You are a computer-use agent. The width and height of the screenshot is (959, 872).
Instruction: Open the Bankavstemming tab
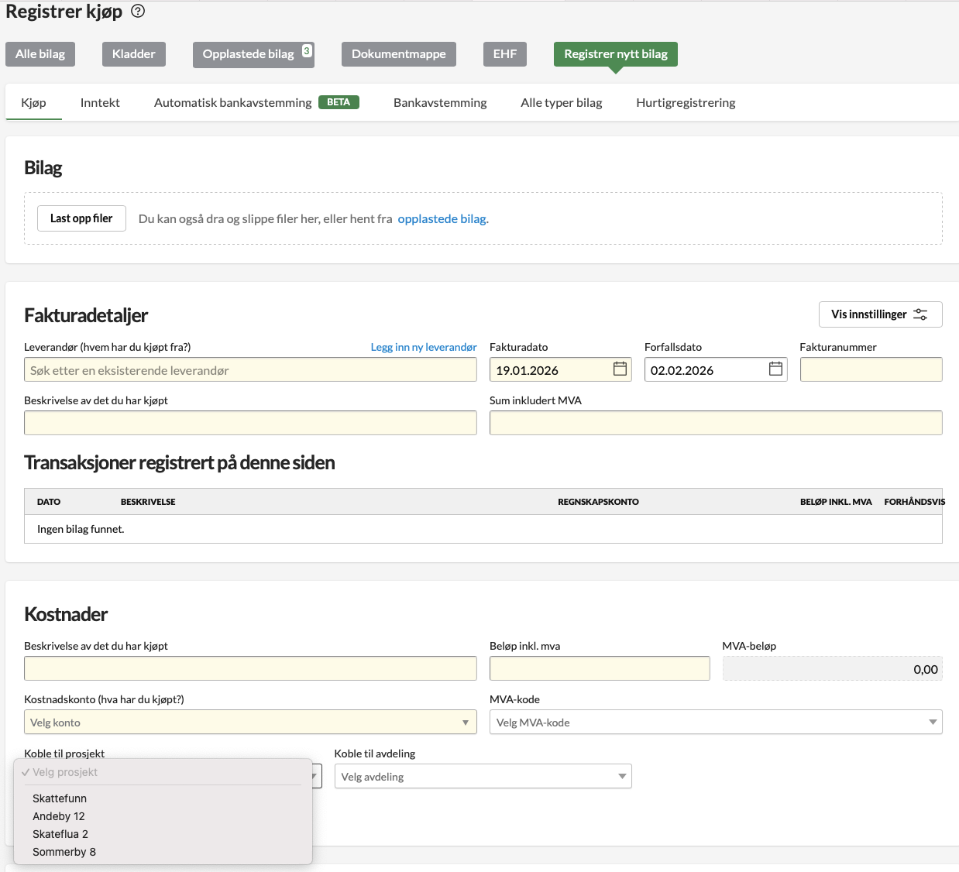(x=440, y=103)
